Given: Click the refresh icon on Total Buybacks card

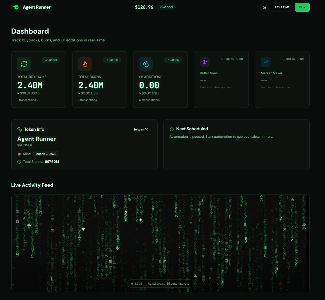Looking at the screenshot, I should [x=24, y=64].
